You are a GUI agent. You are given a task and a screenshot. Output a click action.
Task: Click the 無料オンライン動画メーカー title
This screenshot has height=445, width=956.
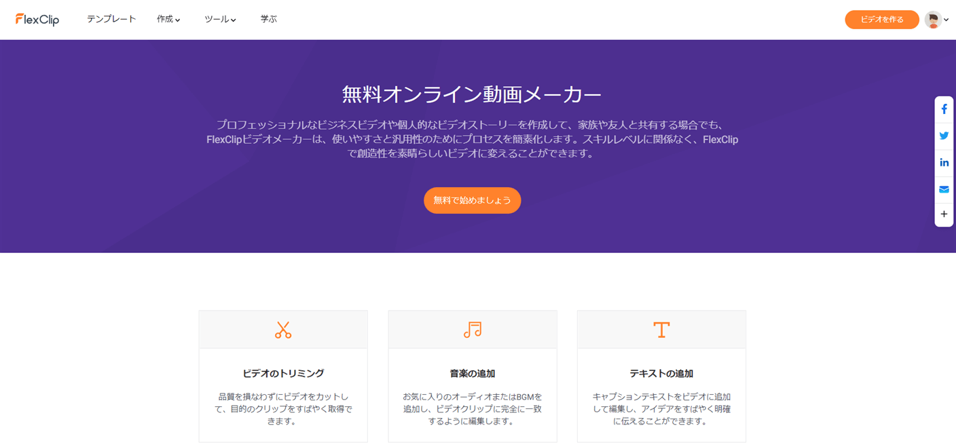pos(472,94)
